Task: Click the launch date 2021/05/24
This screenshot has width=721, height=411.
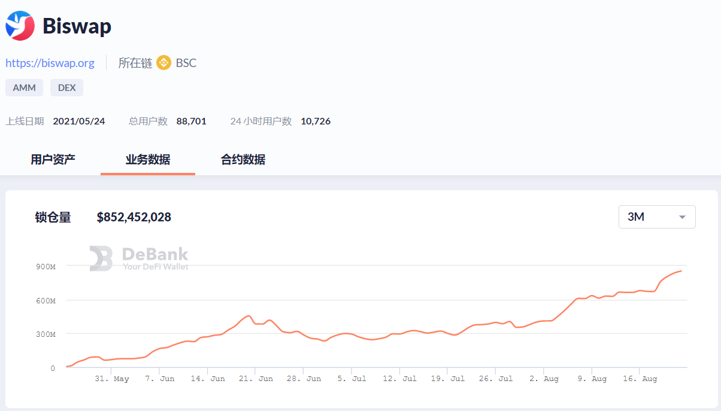Action: tap(79, 121)
